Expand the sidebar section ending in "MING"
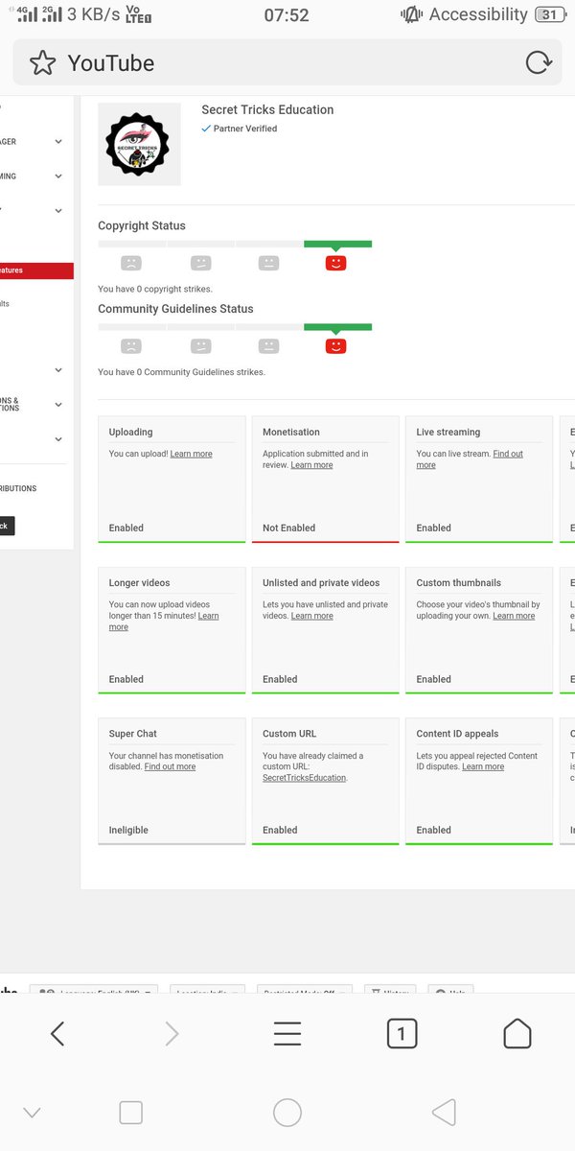The height and width of the screenshot is (1151, 575). tap(58, 176)
